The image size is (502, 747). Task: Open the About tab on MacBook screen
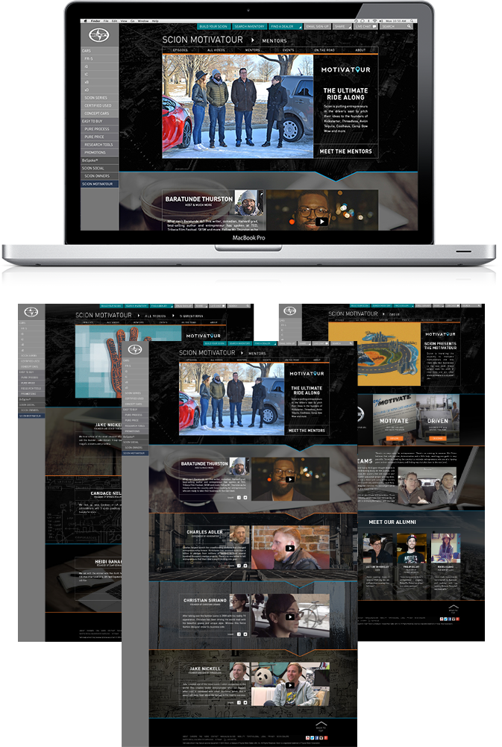point(360,49)
